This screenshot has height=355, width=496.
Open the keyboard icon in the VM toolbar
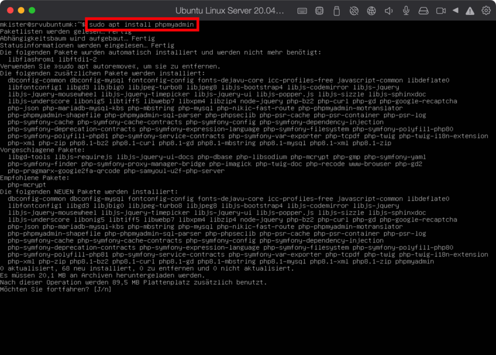coord(302,11)
